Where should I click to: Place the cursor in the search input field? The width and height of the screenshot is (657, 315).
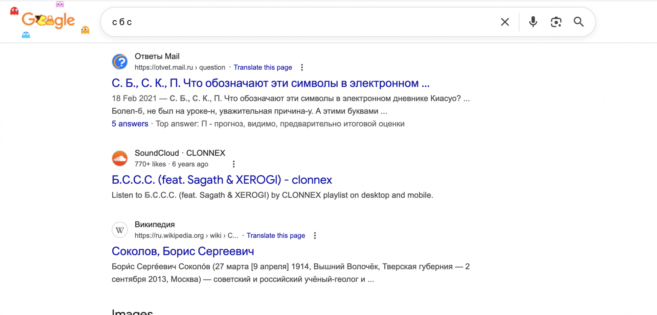click(296, 22)
